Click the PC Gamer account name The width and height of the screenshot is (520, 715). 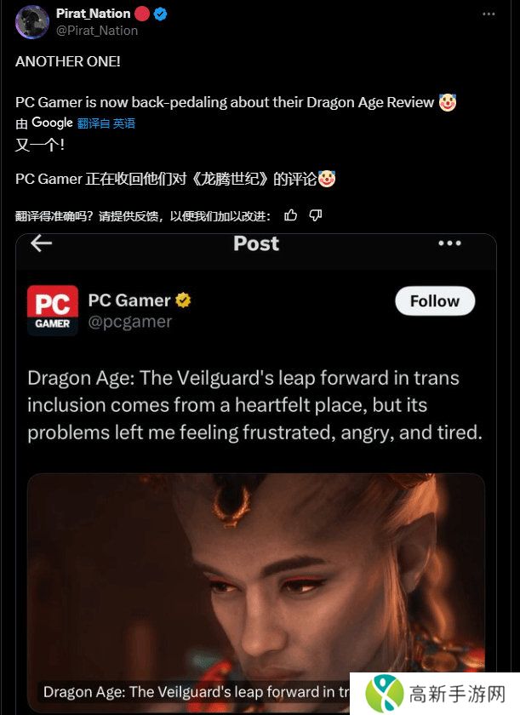tap(129, 300)
